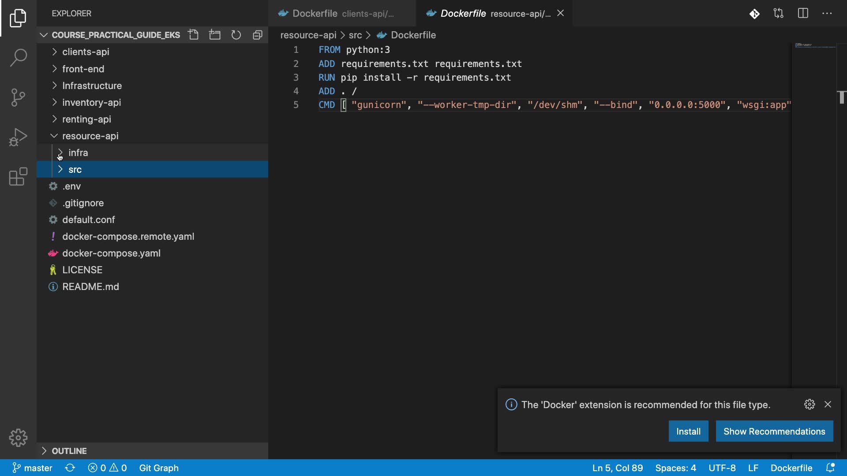Expand the infra folder
The height and width of the screenshot is (476, 847).
[x=78, y=153]
